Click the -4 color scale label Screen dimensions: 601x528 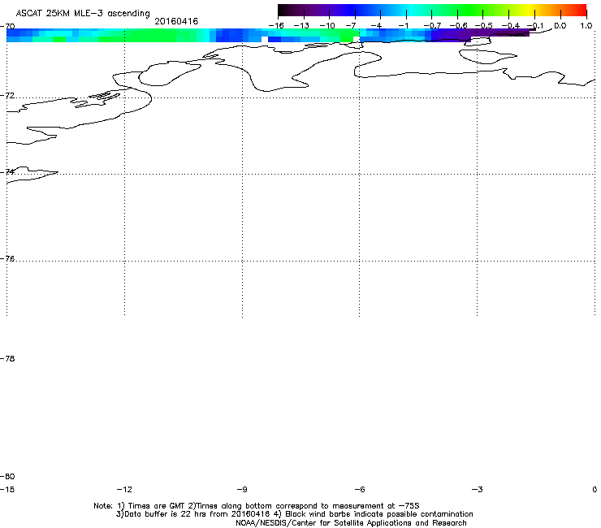pyautogui.click(x=376, y=26)
